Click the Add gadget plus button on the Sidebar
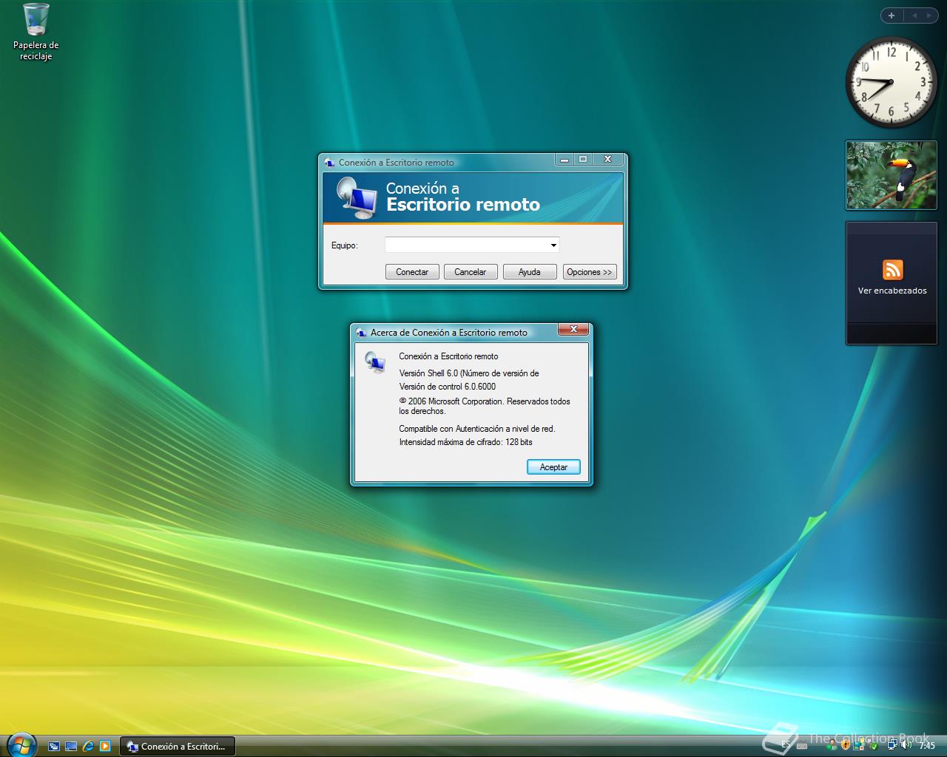 (892, 16)
